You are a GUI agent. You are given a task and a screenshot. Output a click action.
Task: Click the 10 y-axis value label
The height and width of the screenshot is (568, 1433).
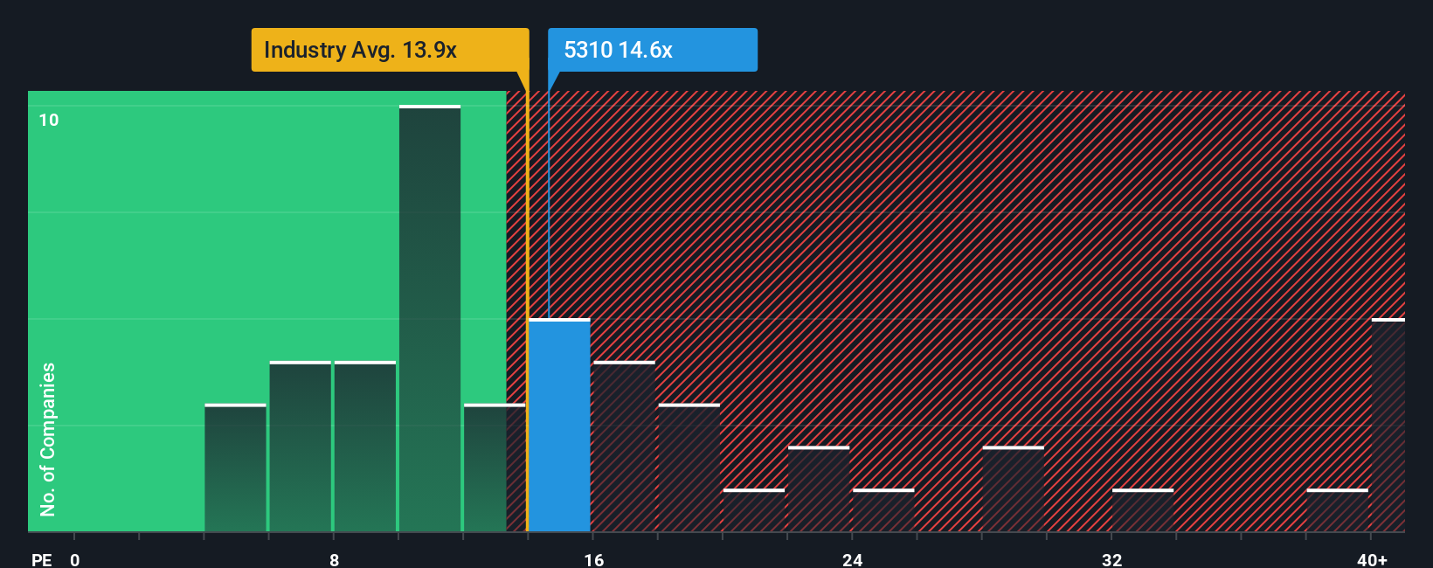[x=49, y=120]
